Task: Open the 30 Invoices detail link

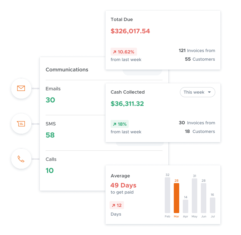Action: point(197,123)
